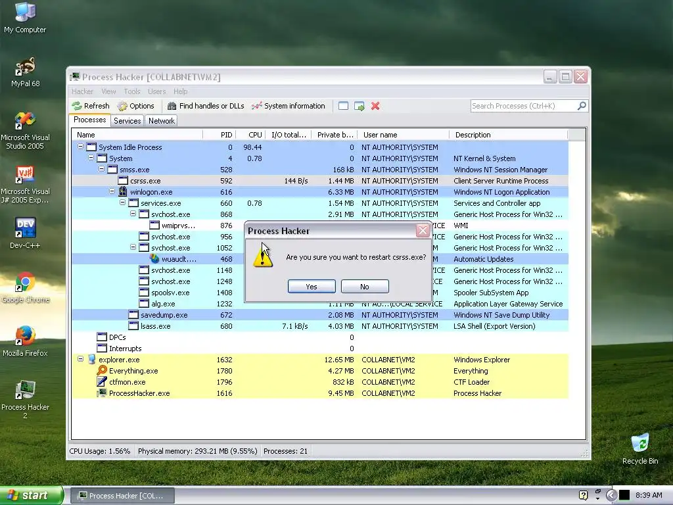Screen dimensions: 673x505
Task: Open the Hacker menu
Action: [x=82, y=91]
